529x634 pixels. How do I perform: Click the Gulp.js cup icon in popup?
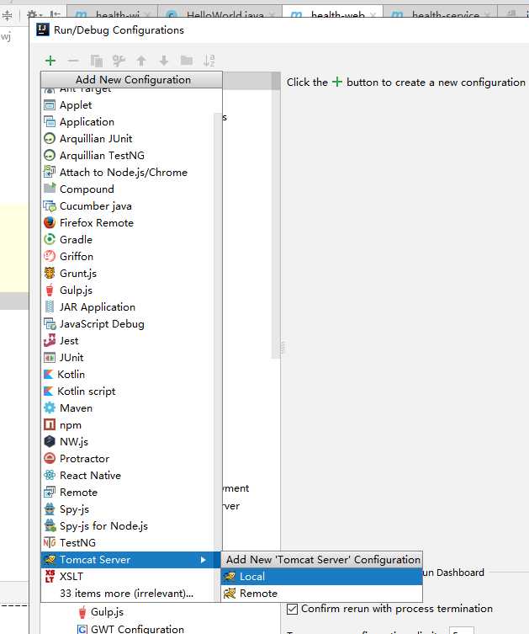[x=50, y=290]
